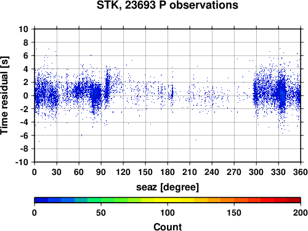
Task: Click the -10 tick label on y-axis
Action: click(22, 162)
